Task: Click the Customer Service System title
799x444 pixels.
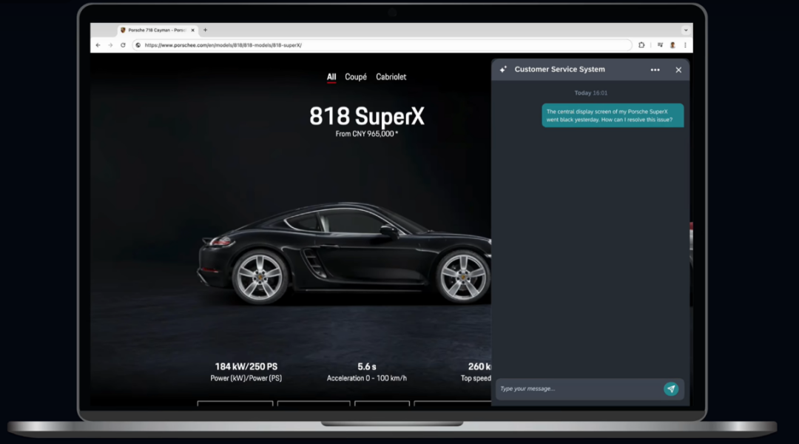Action: coord(559,70)
